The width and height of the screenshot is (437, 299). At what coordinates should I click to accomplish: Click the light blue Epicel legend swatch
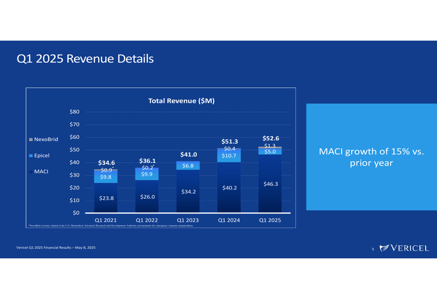tap(31, 155)
